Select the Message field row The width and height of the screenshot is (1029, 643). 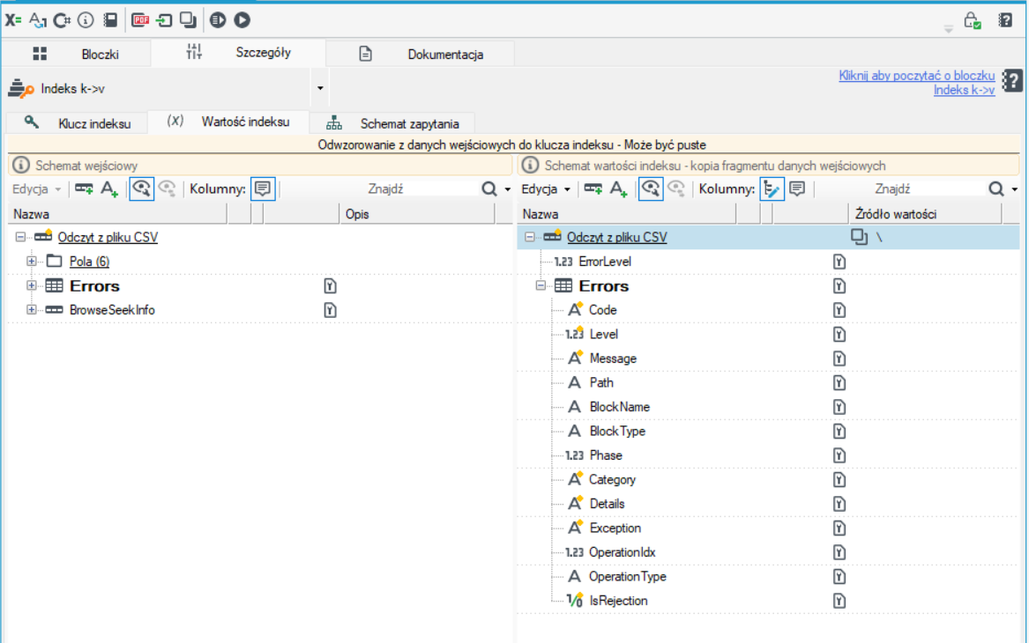(x=768, y=358)
